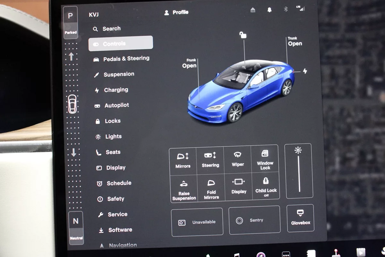The width and height of the screenshot is (385, 257).
Task: Open Mirrors adjustment control
Action: coord(183,161)
